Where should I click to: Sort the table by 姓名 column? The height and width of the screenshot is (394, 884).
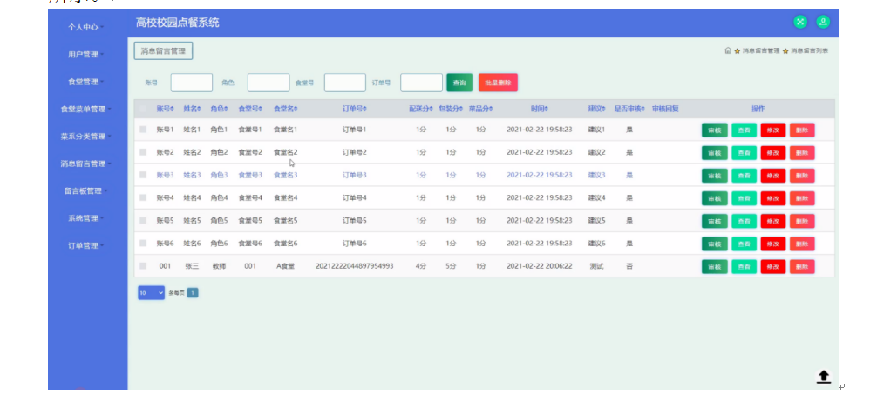[x=193, y=109]
